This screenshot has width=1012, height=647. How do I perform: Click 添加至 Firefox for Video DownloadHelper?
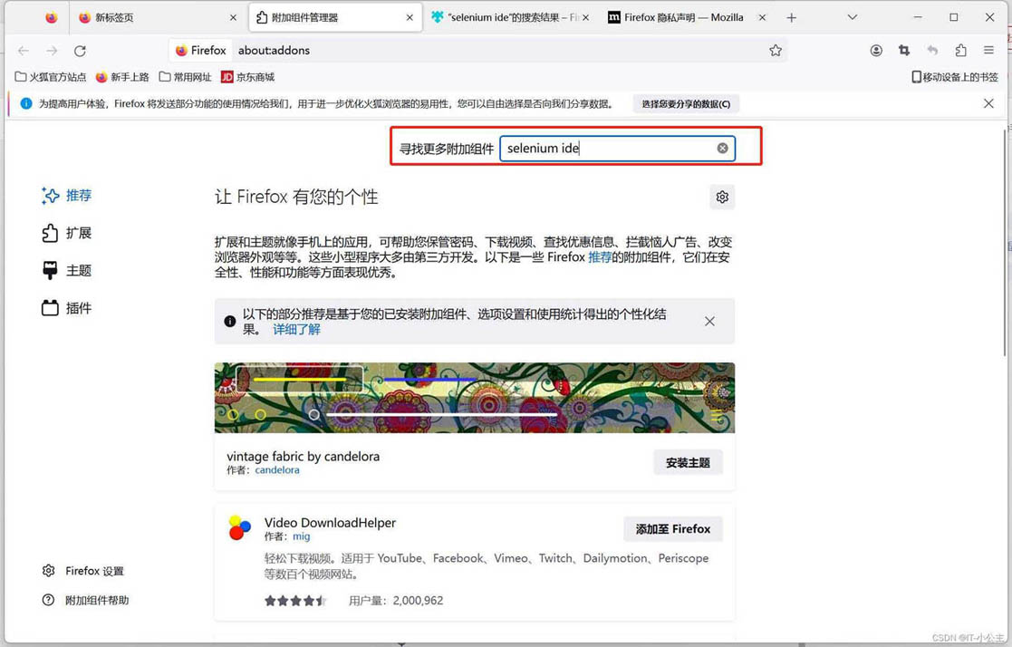tap(672, 529)
